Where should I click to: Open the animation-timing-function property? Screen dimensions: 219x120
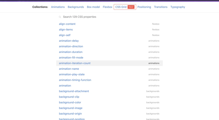(75, 80)
